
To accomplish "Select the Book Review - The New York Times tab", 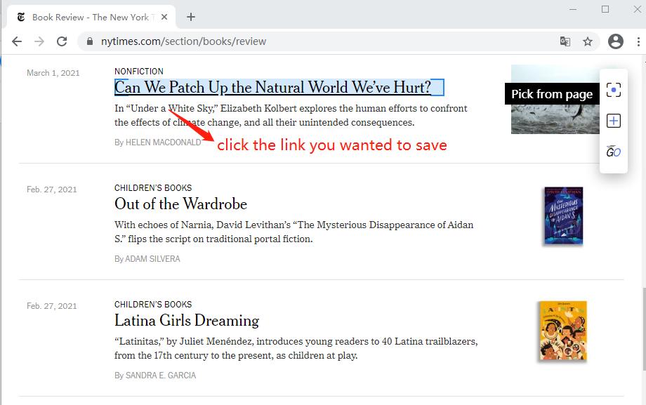I will point(91,17).
